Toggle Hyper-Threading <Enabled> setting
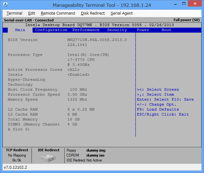 click(78, 75)
